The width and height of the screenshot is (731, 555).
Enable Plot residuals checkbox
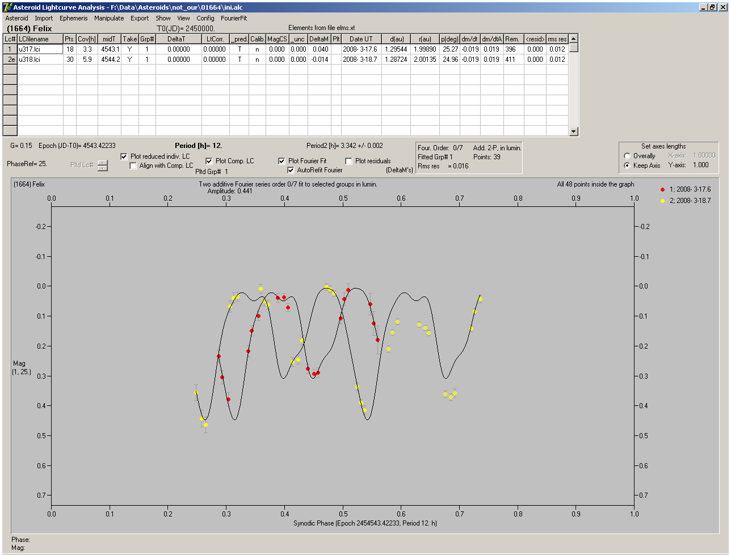(x=348, y=161)
